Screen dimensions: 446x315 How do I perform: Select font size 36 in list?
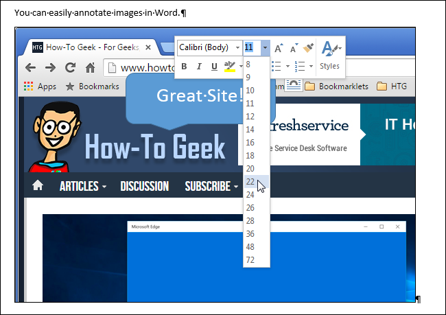pos(257,234)
